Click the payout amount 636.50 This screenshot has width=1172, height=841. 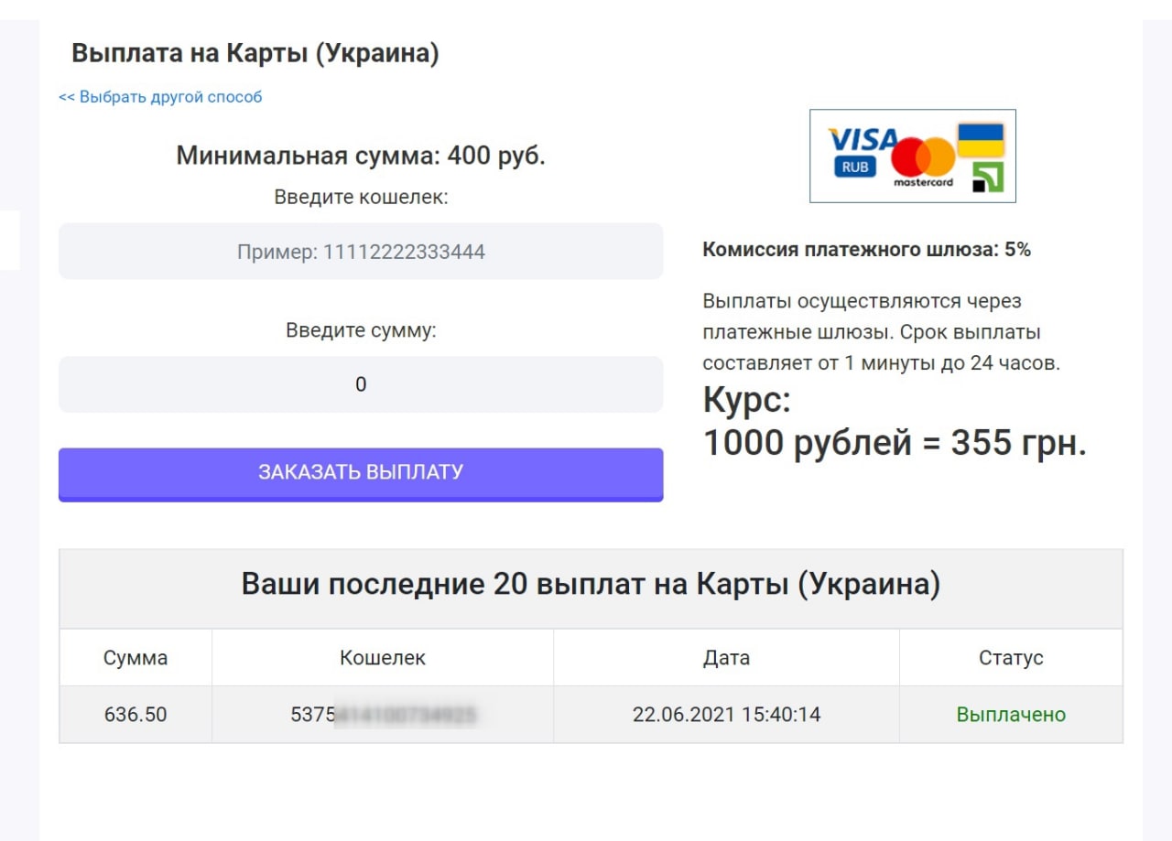tap(135, 715)
